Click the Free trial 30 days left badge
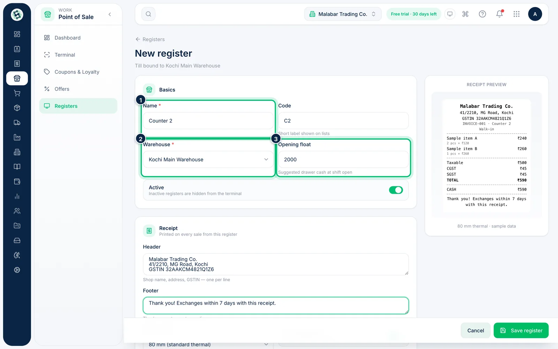Viewport: 558px width, 349px height. pos(414,14)
